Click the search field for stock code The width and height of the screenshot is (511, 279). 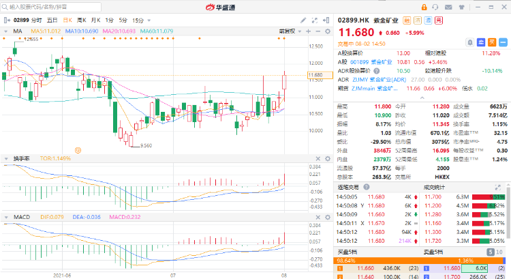pyautogui.click(x=51, y=7)
